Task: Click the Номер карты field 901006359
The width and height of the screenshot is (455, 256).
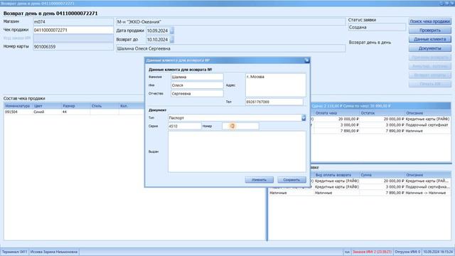Action: [73, 47]
